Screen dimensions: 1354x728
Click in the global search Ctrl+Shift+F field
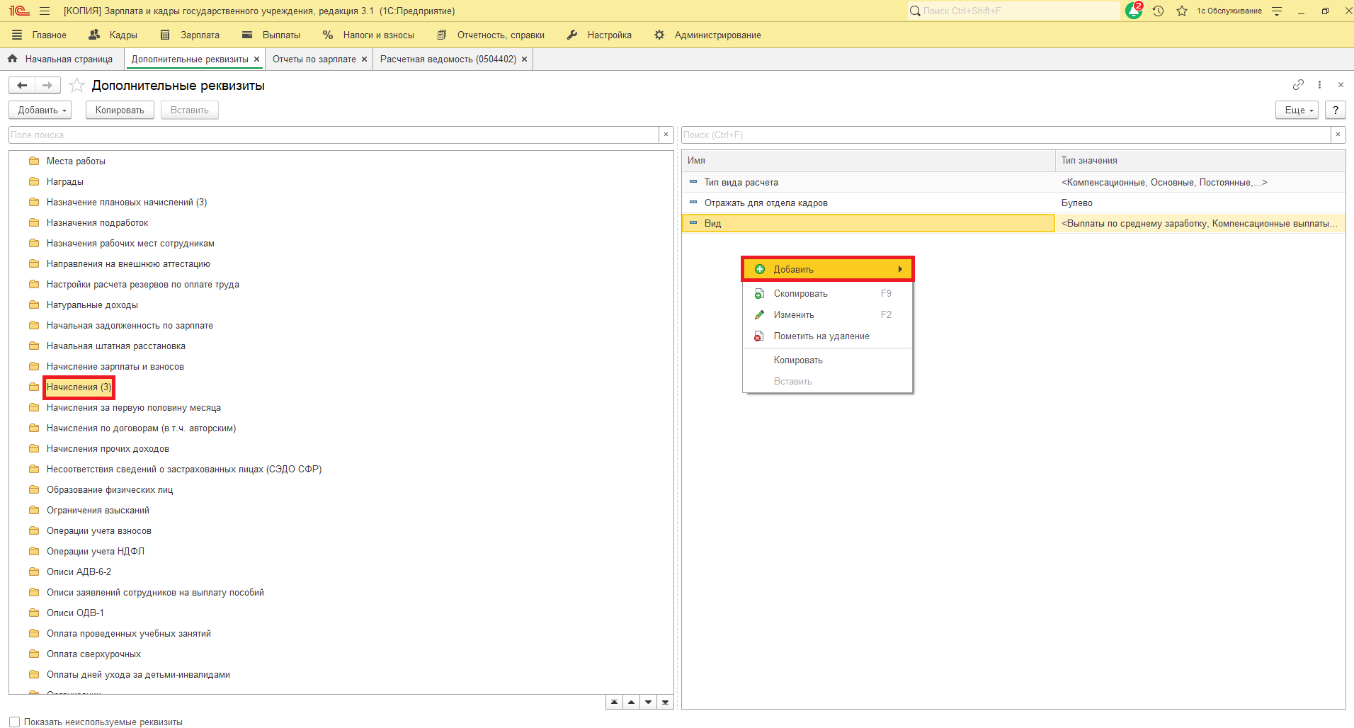(1013, 11)
